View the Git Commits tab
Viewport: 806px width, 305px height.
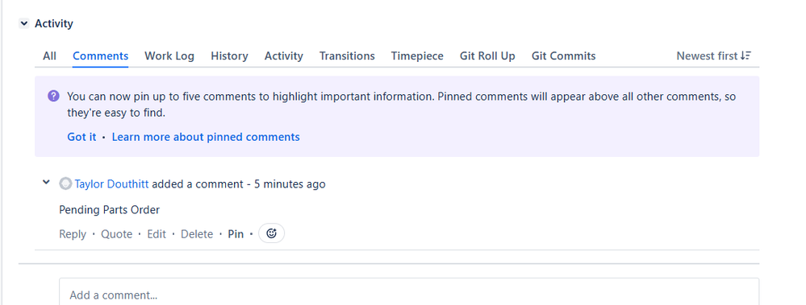pyautogui.click(x=563, y=56)
